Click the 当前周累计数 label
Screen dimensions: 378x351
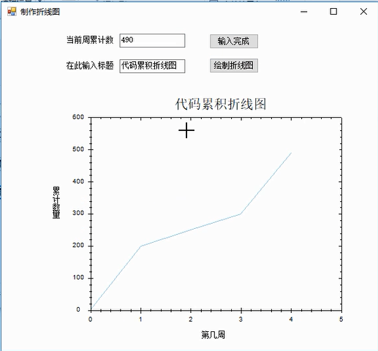click(x=90, y=40)
